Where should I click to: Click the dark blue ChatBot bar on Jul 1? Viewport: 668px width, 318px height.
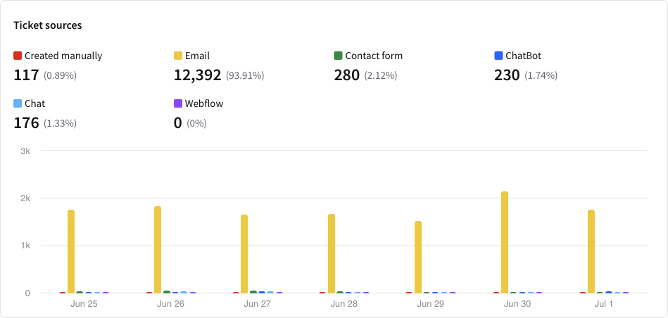point(609,293)
